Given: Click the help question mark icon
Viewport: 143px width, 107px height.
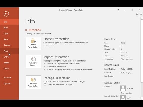Looking at the screenshot, I should tap(118, 10).
